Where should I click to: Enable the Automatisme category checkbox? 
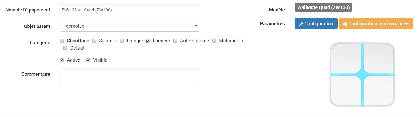[x=175, y=41]
